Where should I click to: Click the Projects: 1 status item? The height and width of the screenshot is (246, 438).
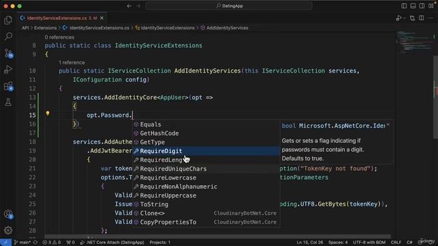[x=159, y=243]
